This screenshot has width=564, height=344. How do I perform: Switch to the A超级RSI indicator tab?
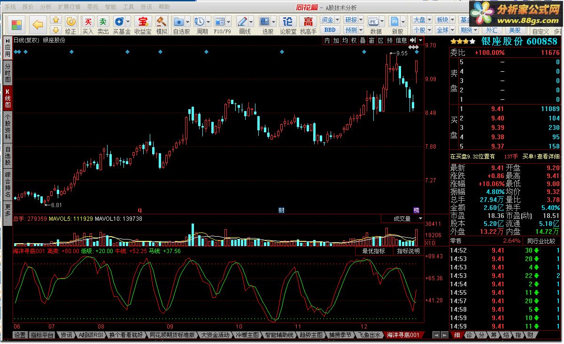click(90, 335)
